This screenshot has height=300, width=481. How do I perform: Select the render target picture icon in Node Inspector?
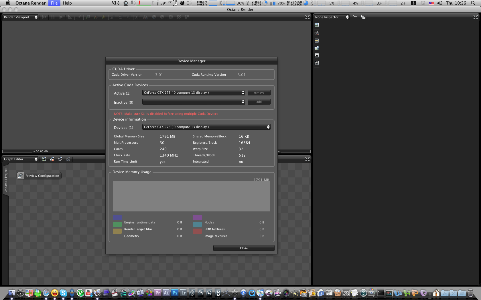[x=317, y=25]
